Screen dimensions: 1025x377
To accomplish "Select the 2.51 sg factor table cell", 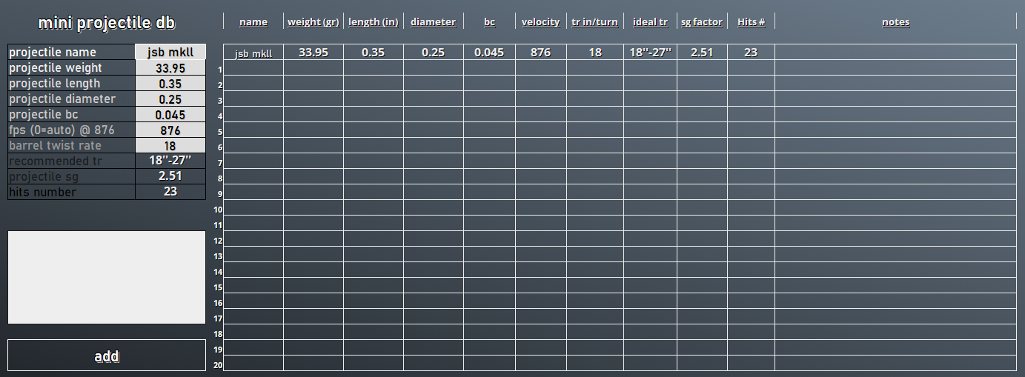I will (x=703, y=53).
